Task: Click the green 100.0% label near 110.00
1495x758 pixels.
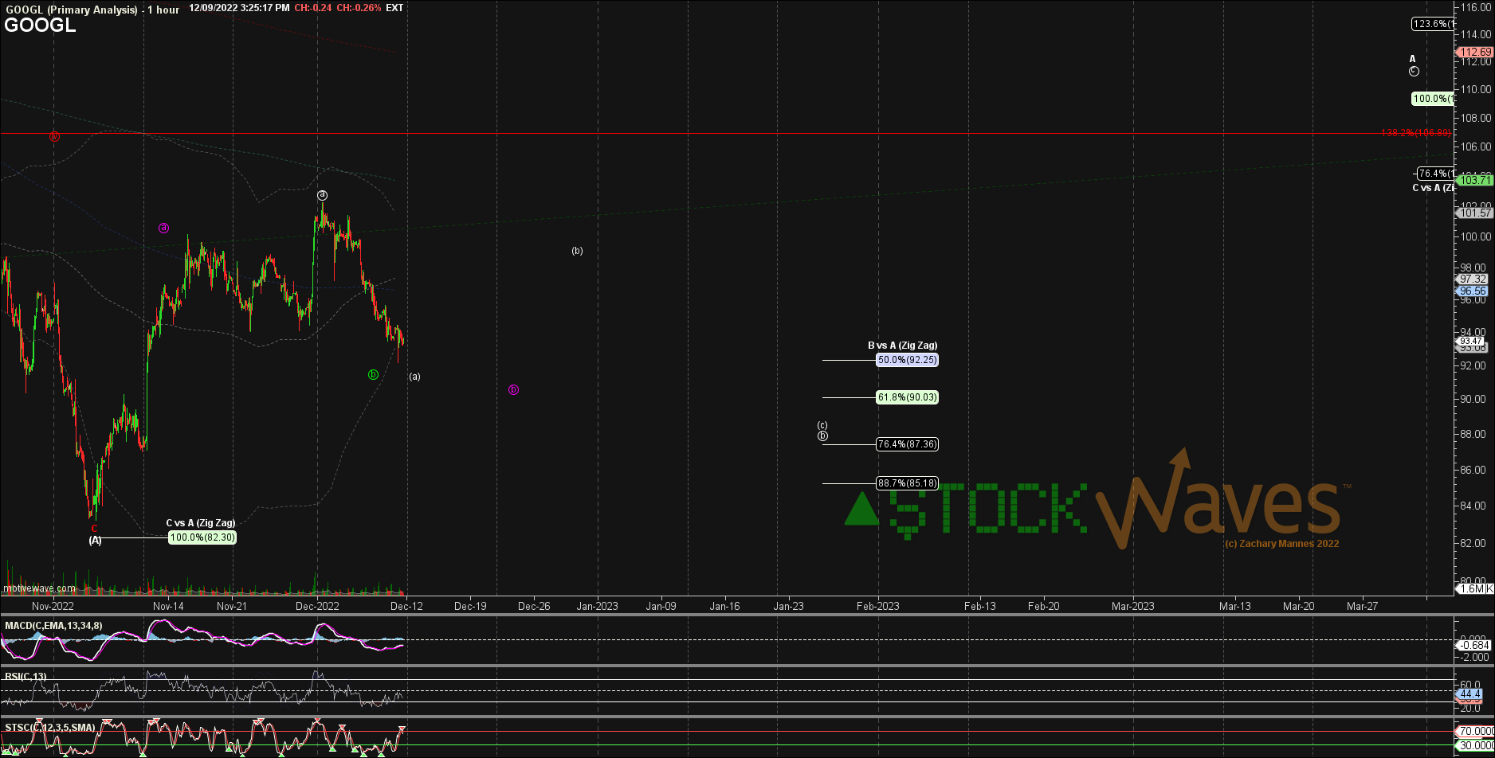Action: pos(1432,99)
